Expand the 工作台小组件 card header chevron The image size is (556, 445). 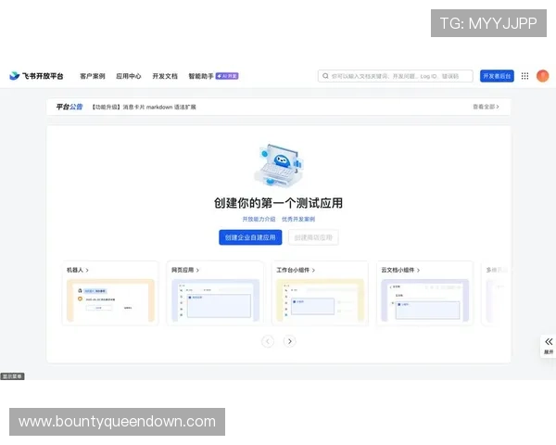313,271
